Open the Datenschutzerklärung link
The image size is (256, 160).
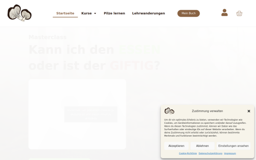[210, 153]
